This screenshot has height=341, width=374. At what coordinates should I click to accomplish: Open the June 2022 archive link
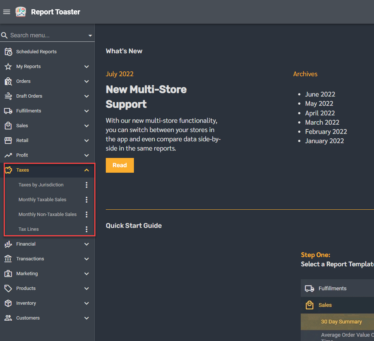click(x=320, y=94)
